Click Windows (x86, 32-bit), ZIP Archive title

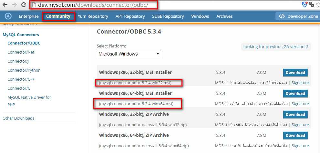(134, 114)
